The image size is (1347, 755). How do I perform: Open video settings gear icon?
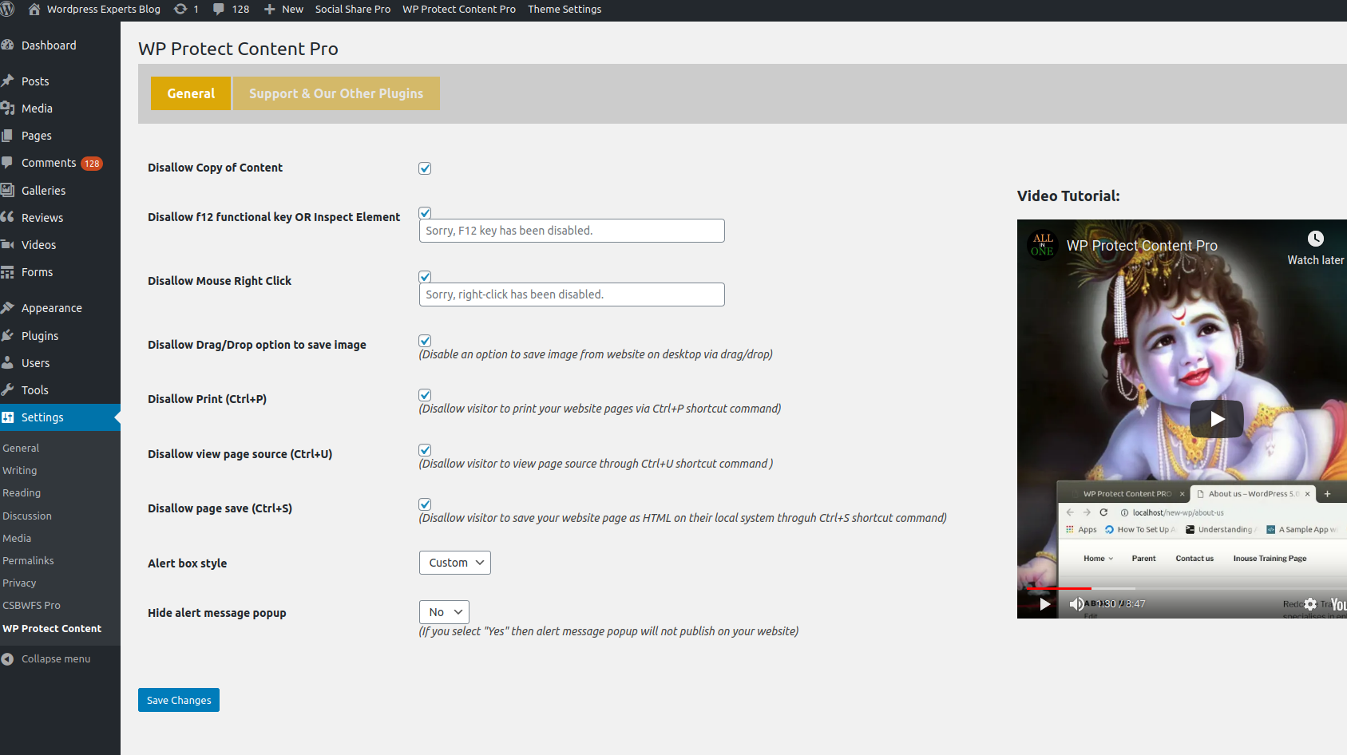pyautogui.click(x=1310, y=604)
